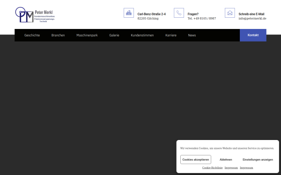The height and width of the screenshot is (175, 281).
Task: Open the Galerie menu item
Action: pos(114,35)
